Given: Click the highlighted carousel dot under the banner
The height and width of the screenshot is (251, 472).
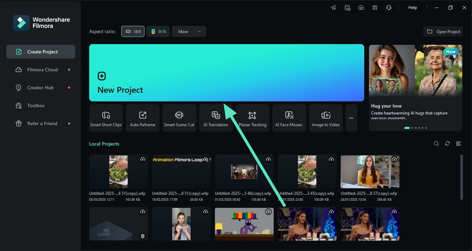Looking at the screenshot, I should pyautogui.click(x=407, y=128).
